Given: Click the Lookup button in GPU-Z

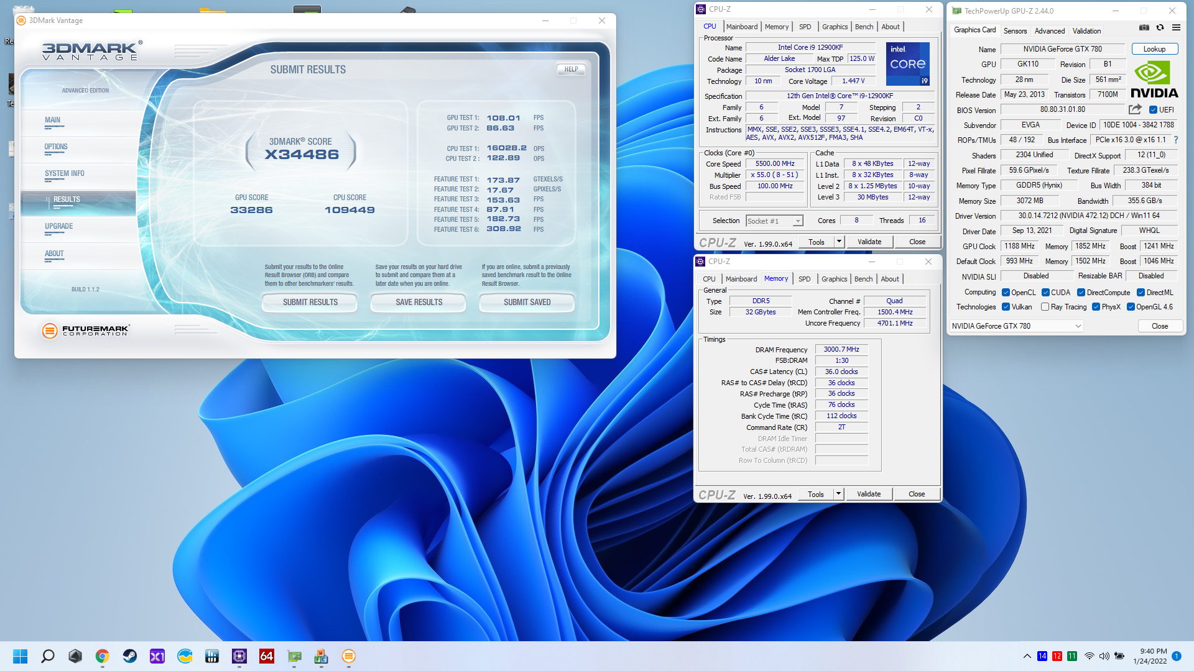Looking at the screenshot, I should [x=1154, y=49].
